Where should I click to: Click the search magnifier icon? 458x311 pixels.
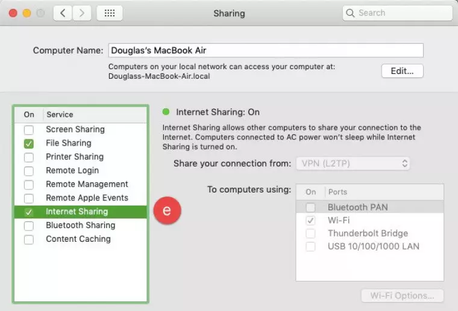tap(351, 13)
